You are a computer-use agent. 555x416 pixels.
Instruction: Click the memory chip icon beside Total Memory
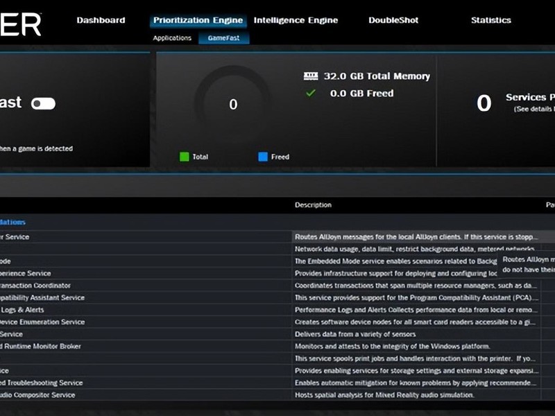(311, 76)
